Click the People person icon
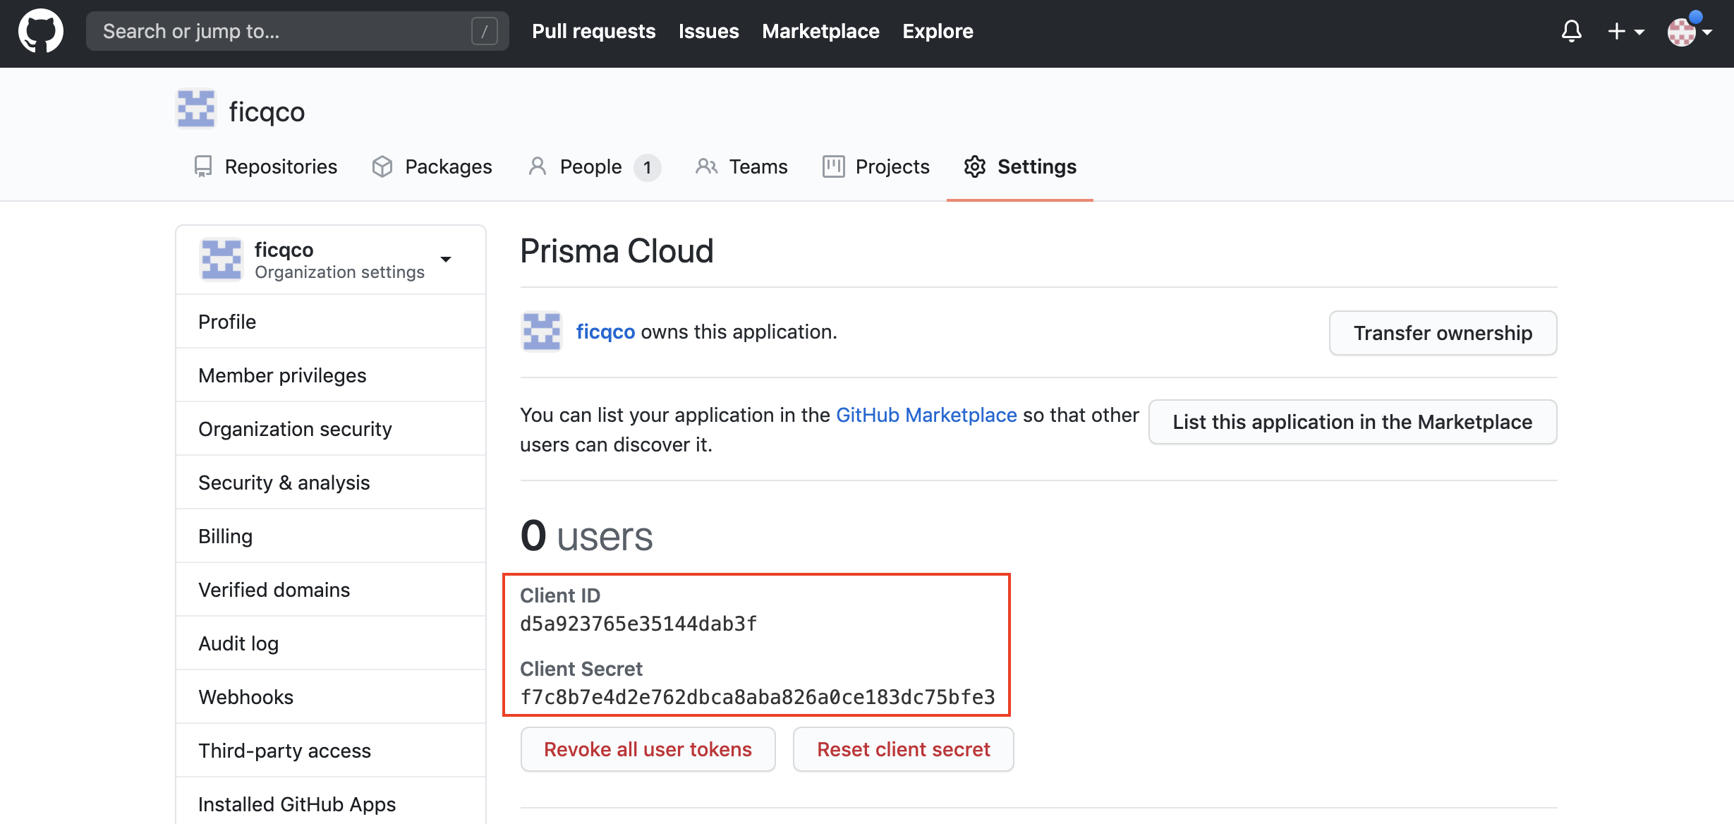 [x=538, y=166]
